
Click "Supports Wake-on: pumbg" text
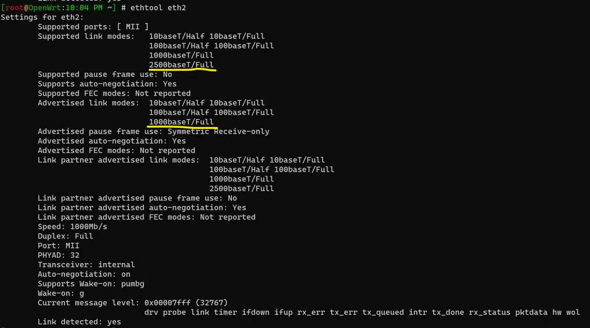(91, 284)
